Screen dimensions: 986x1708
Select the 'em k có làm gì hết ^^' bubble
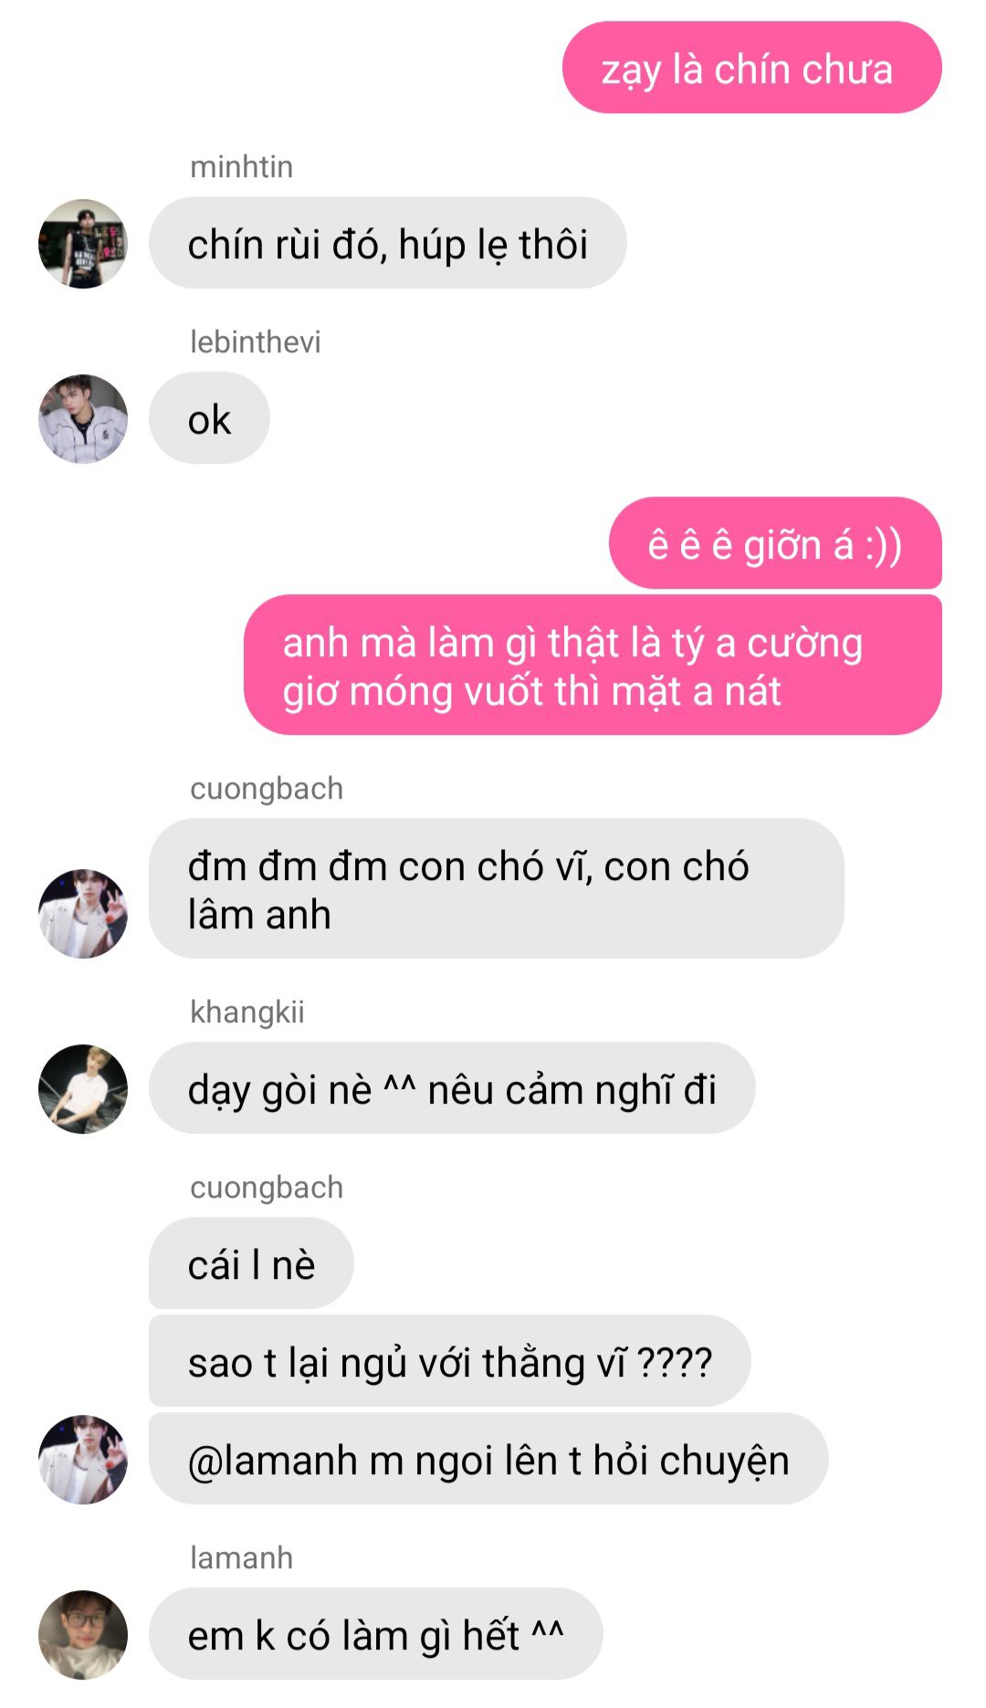point(375,1635)
